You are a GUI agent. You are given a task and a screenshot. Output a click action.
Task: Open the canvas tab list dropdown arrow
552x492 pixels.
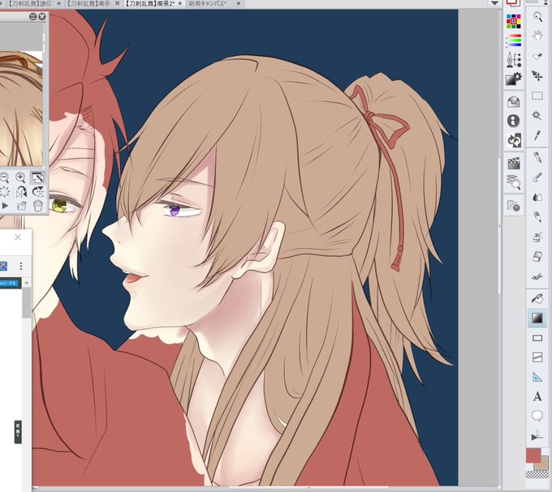[494, 3]
